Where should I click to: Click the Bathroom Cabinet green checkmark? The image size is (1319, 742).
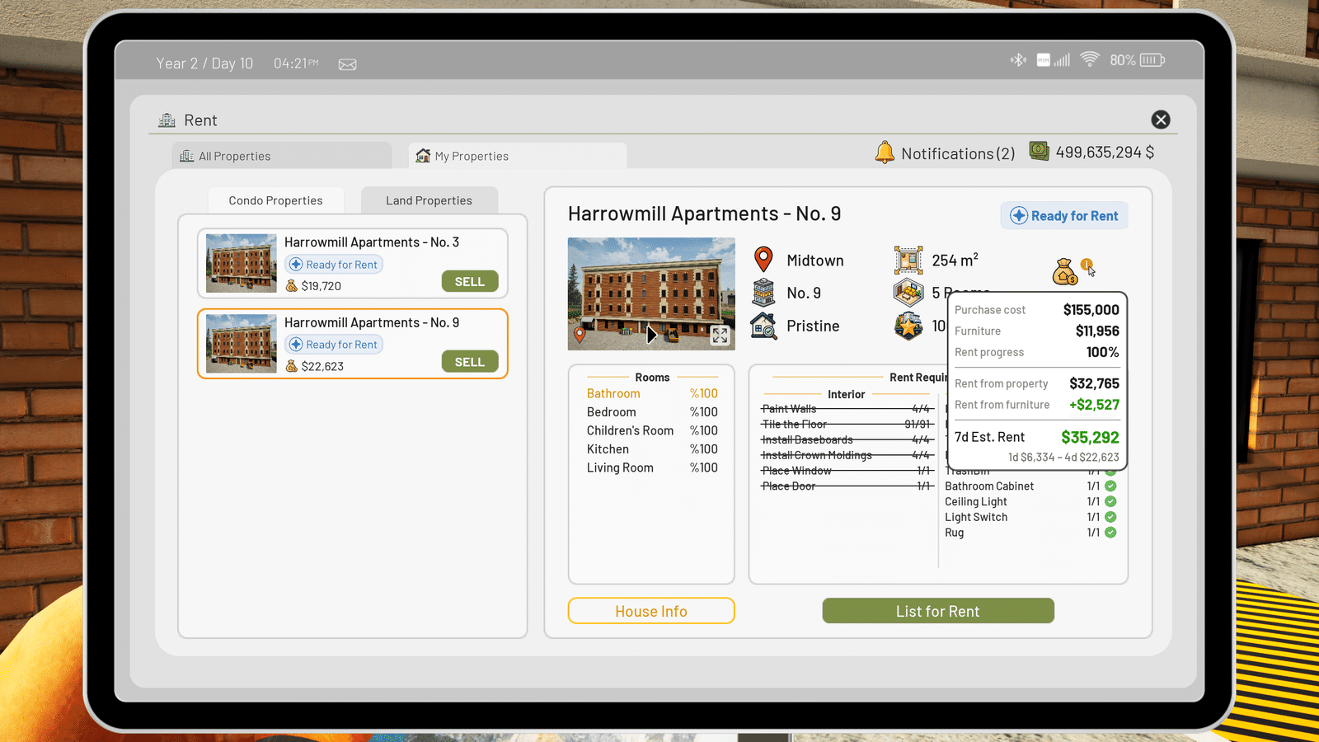1110,486
